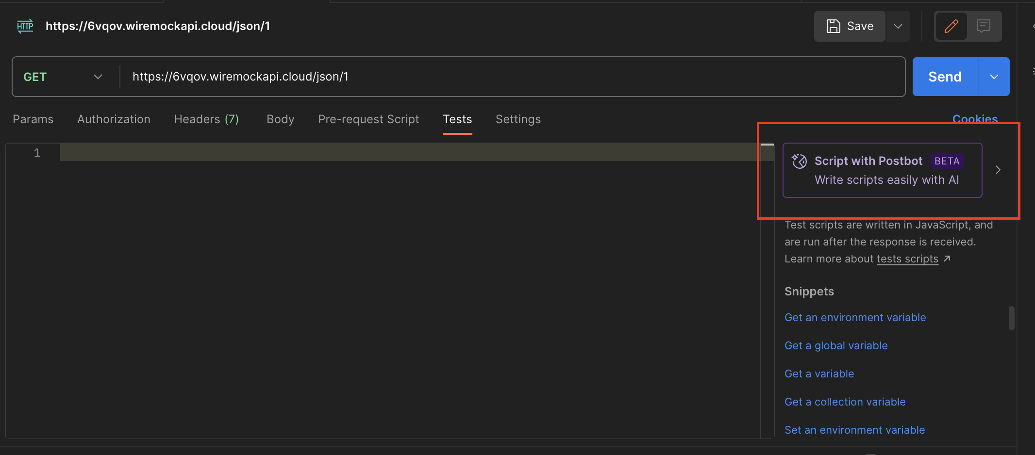The image size is (1035, 455).
Task: Click into line 1 of the test script editor
Action: [410, 152]
